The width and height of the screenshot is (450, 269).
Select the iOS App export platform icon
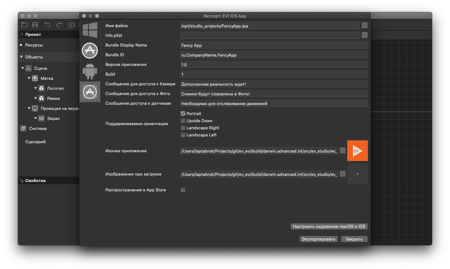pos(90,92)
